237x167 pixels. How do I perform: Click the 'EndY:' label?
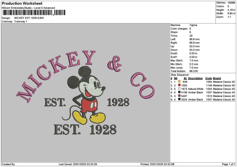(x=174, y=57)
